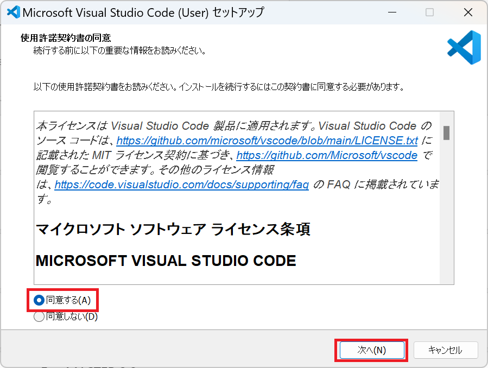
Task: Select the 同意する(A) radio button
Action: click(39, 300)
